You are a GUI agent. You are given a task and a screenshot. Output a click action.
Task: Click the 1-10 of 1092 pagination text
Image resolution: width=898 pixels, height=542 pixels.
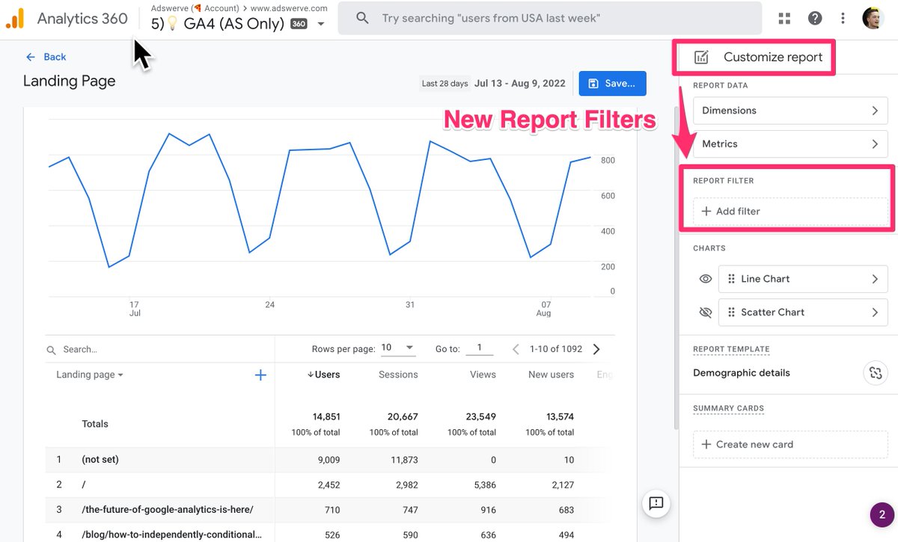click(557, 349)
